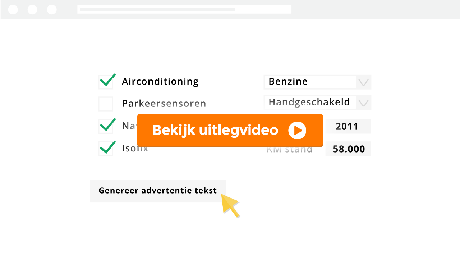This screenshot has height=259, width=460.
Task: Select the mileage field showing 58.000
Action: pos(348,149)
